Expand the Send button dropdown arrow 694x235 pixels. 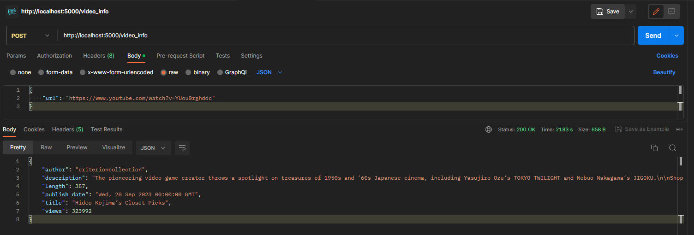pyautogui.click(x=676, y=35)
